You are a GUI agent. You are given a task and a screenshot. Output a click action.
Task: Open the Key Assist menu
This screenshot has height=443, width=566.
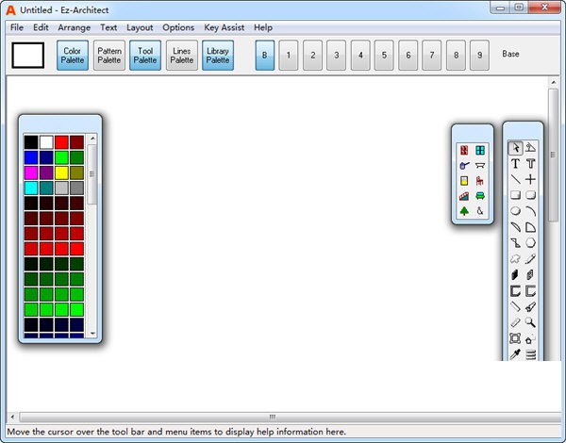(224, 27)
